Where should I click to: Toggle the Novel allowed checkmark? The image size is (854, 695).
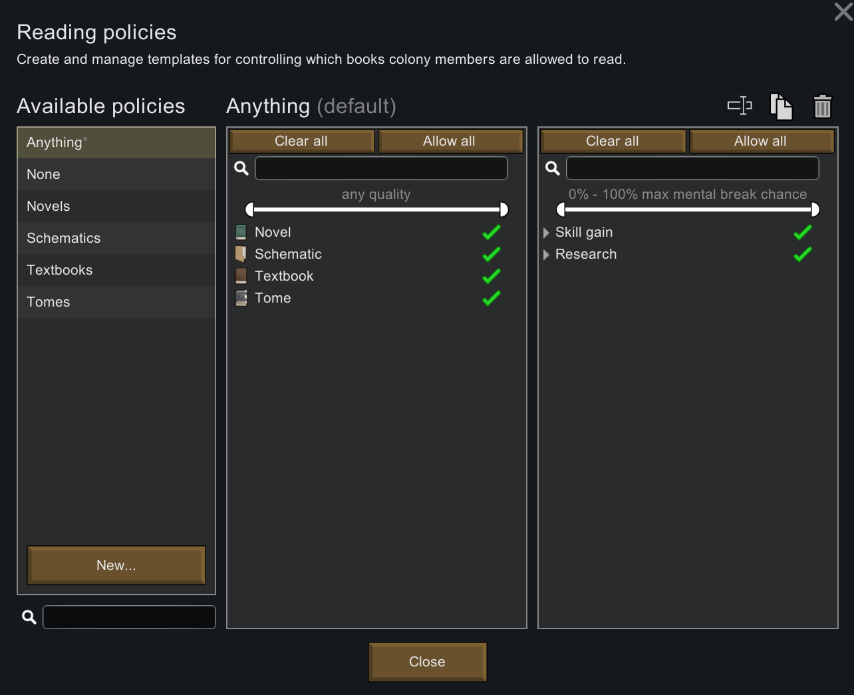[492, 232]
